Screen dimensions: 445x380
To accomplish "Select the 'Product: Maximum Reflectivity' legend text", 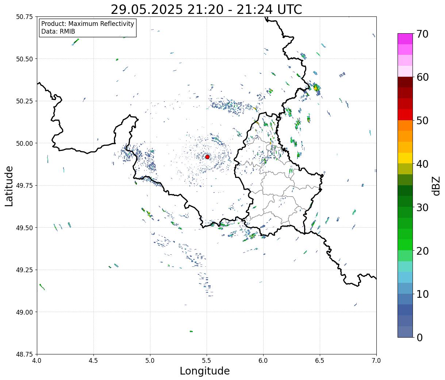I will coord(88,24).
